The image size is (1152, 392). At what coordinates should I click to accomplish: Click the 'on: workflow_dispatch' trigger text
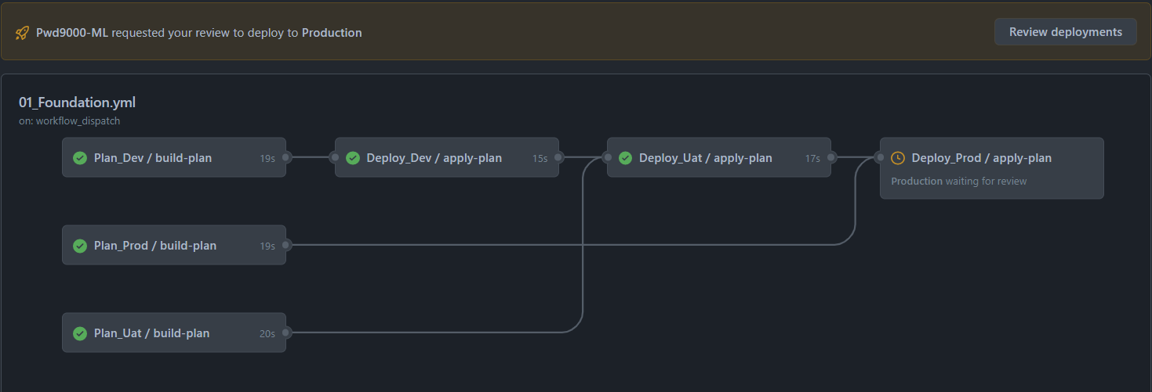[x=70, y=121]
